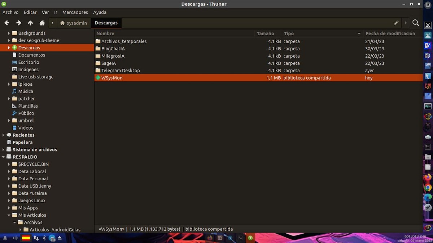Screen dimensions: 433x243
Task: Open the column options arrow beside Tipo
Action: click(x=359, y=33)
